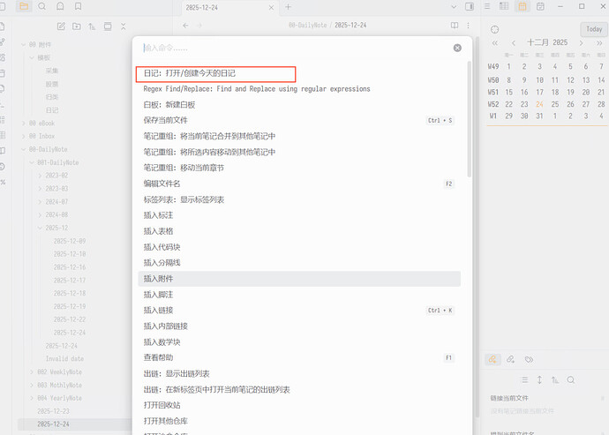The image size is (609, 435).
Task: Collapse the 2025-12 folder
Action: tap(41, 228)
